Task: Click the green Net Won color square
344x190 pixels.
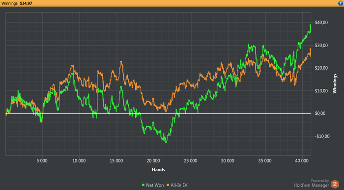Action: tap(143, 185)
